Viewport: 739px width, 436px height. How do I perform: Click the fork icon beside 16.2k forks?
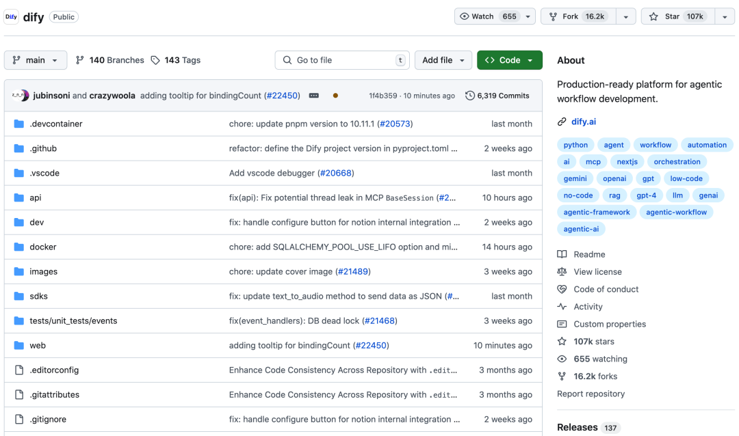(x=562, y=376)
